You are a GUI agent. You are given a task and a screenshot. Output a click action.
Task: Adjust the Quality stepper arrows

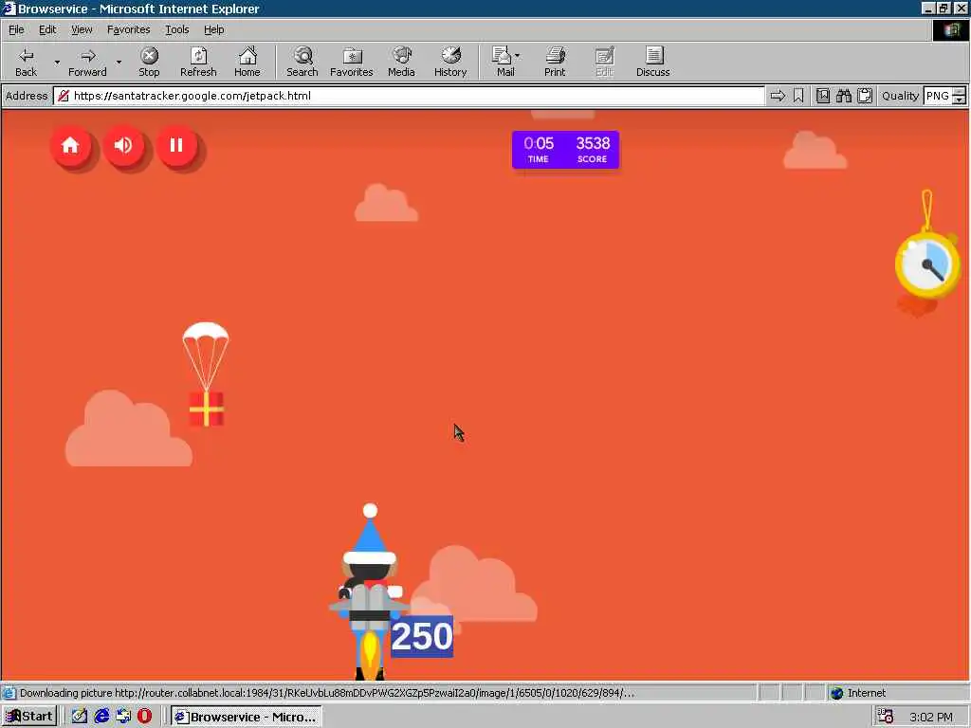coord(960,96)
